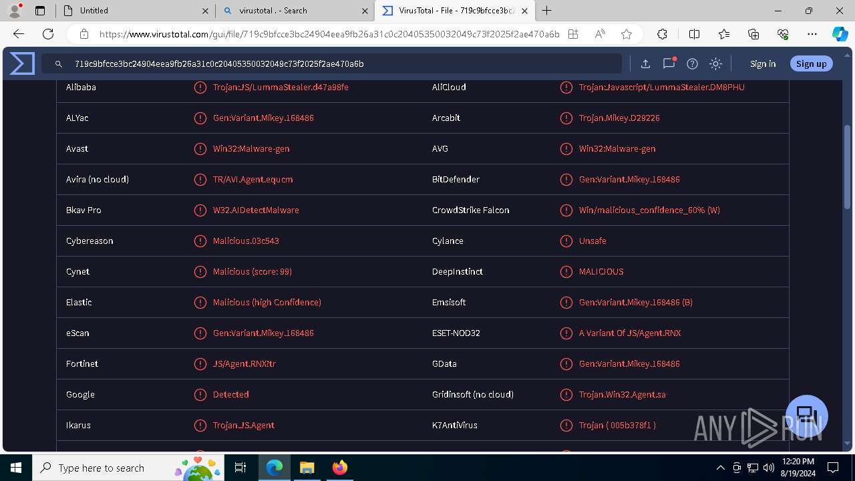Select the VirusTotal File tab
The height and width of the screenshot is (481, 855).
point(454,11)
